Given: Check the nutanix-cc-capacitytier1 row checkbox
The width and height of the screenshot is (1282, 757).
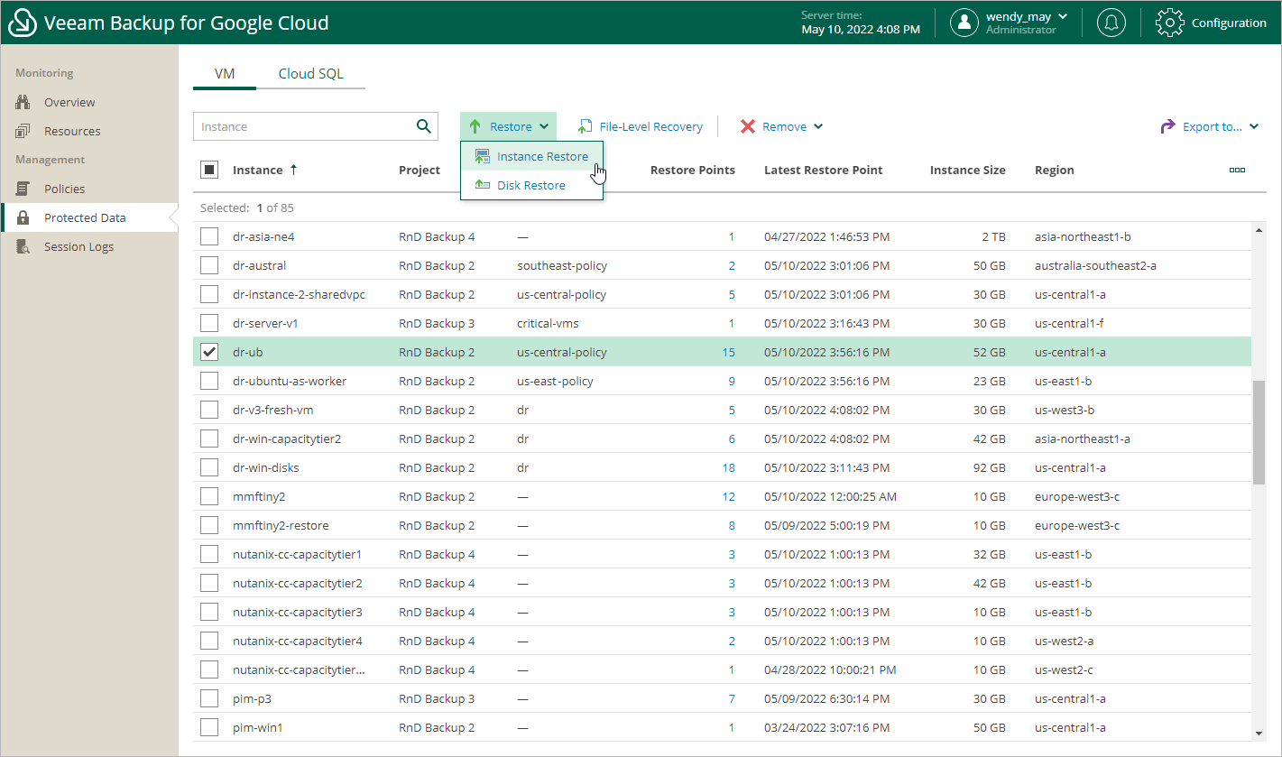Looking at the screenshot, I should [209, 554].
